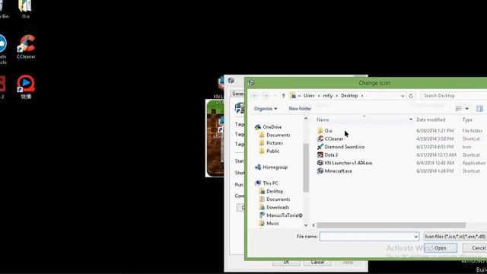Click the Homegroup icon in navigation pane
The height and width of the screenshot is (274, 487).
pos(258,167)
